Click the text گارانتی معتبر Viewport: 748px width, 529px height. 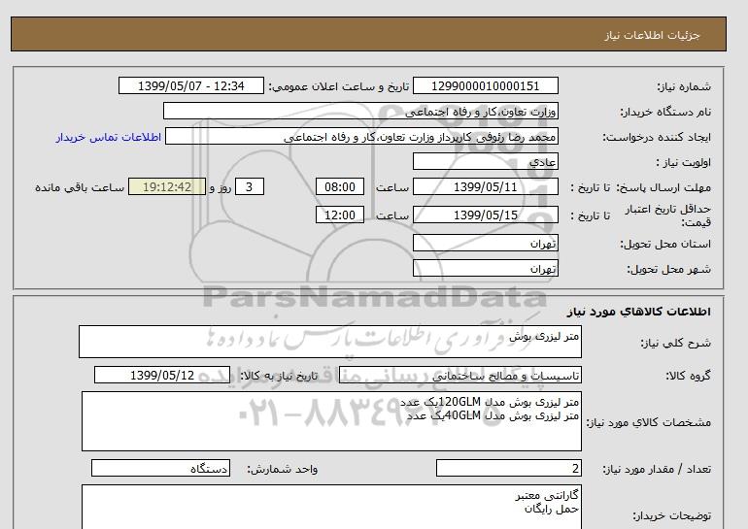[547, 496]
